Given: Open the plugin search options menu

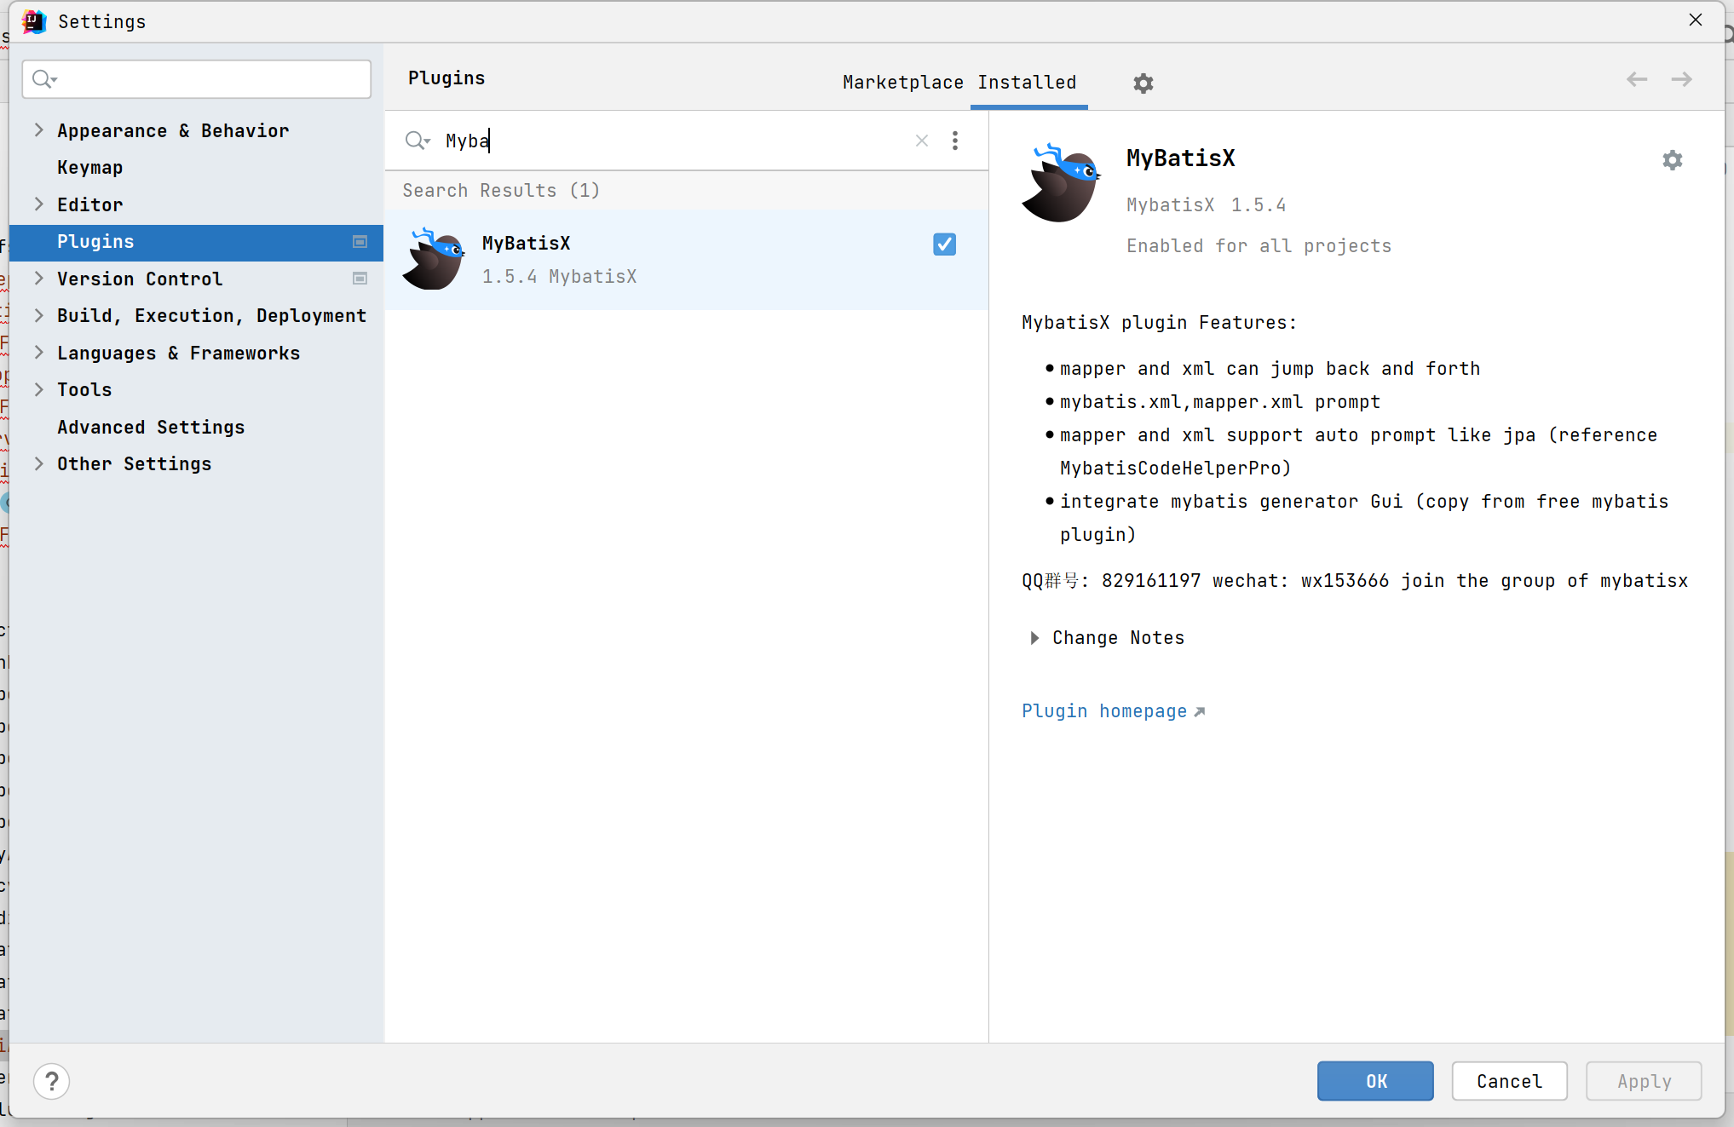Looking at the screenshot, I should 955,141.
